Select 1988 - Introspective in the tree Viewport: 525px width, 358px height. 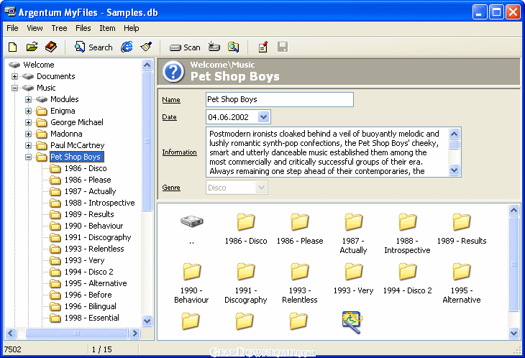[x=100, y=203]
